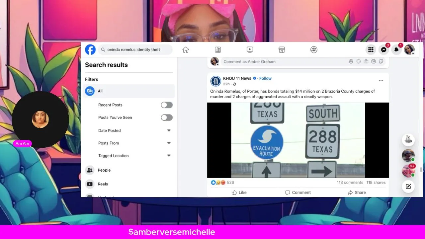Attach a photo with the camera icon
425x239 pixels.
(x=366, y=61)
